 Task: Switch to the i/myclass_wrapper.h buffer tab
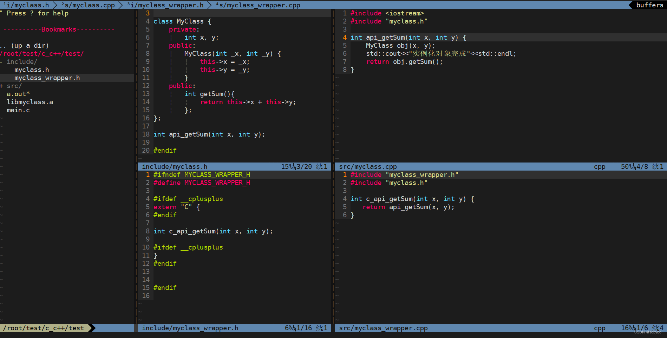pos(165,5)
